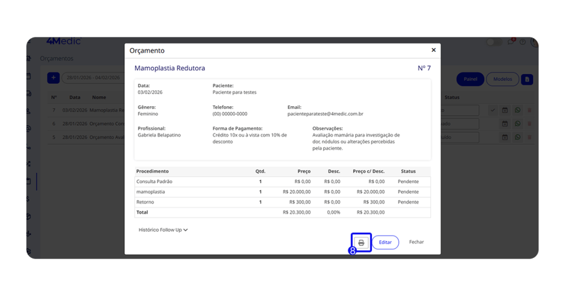Close the Orçamento dialog with X
The width and height of the screenshot is (565, 296).
(x=433, y=50)
